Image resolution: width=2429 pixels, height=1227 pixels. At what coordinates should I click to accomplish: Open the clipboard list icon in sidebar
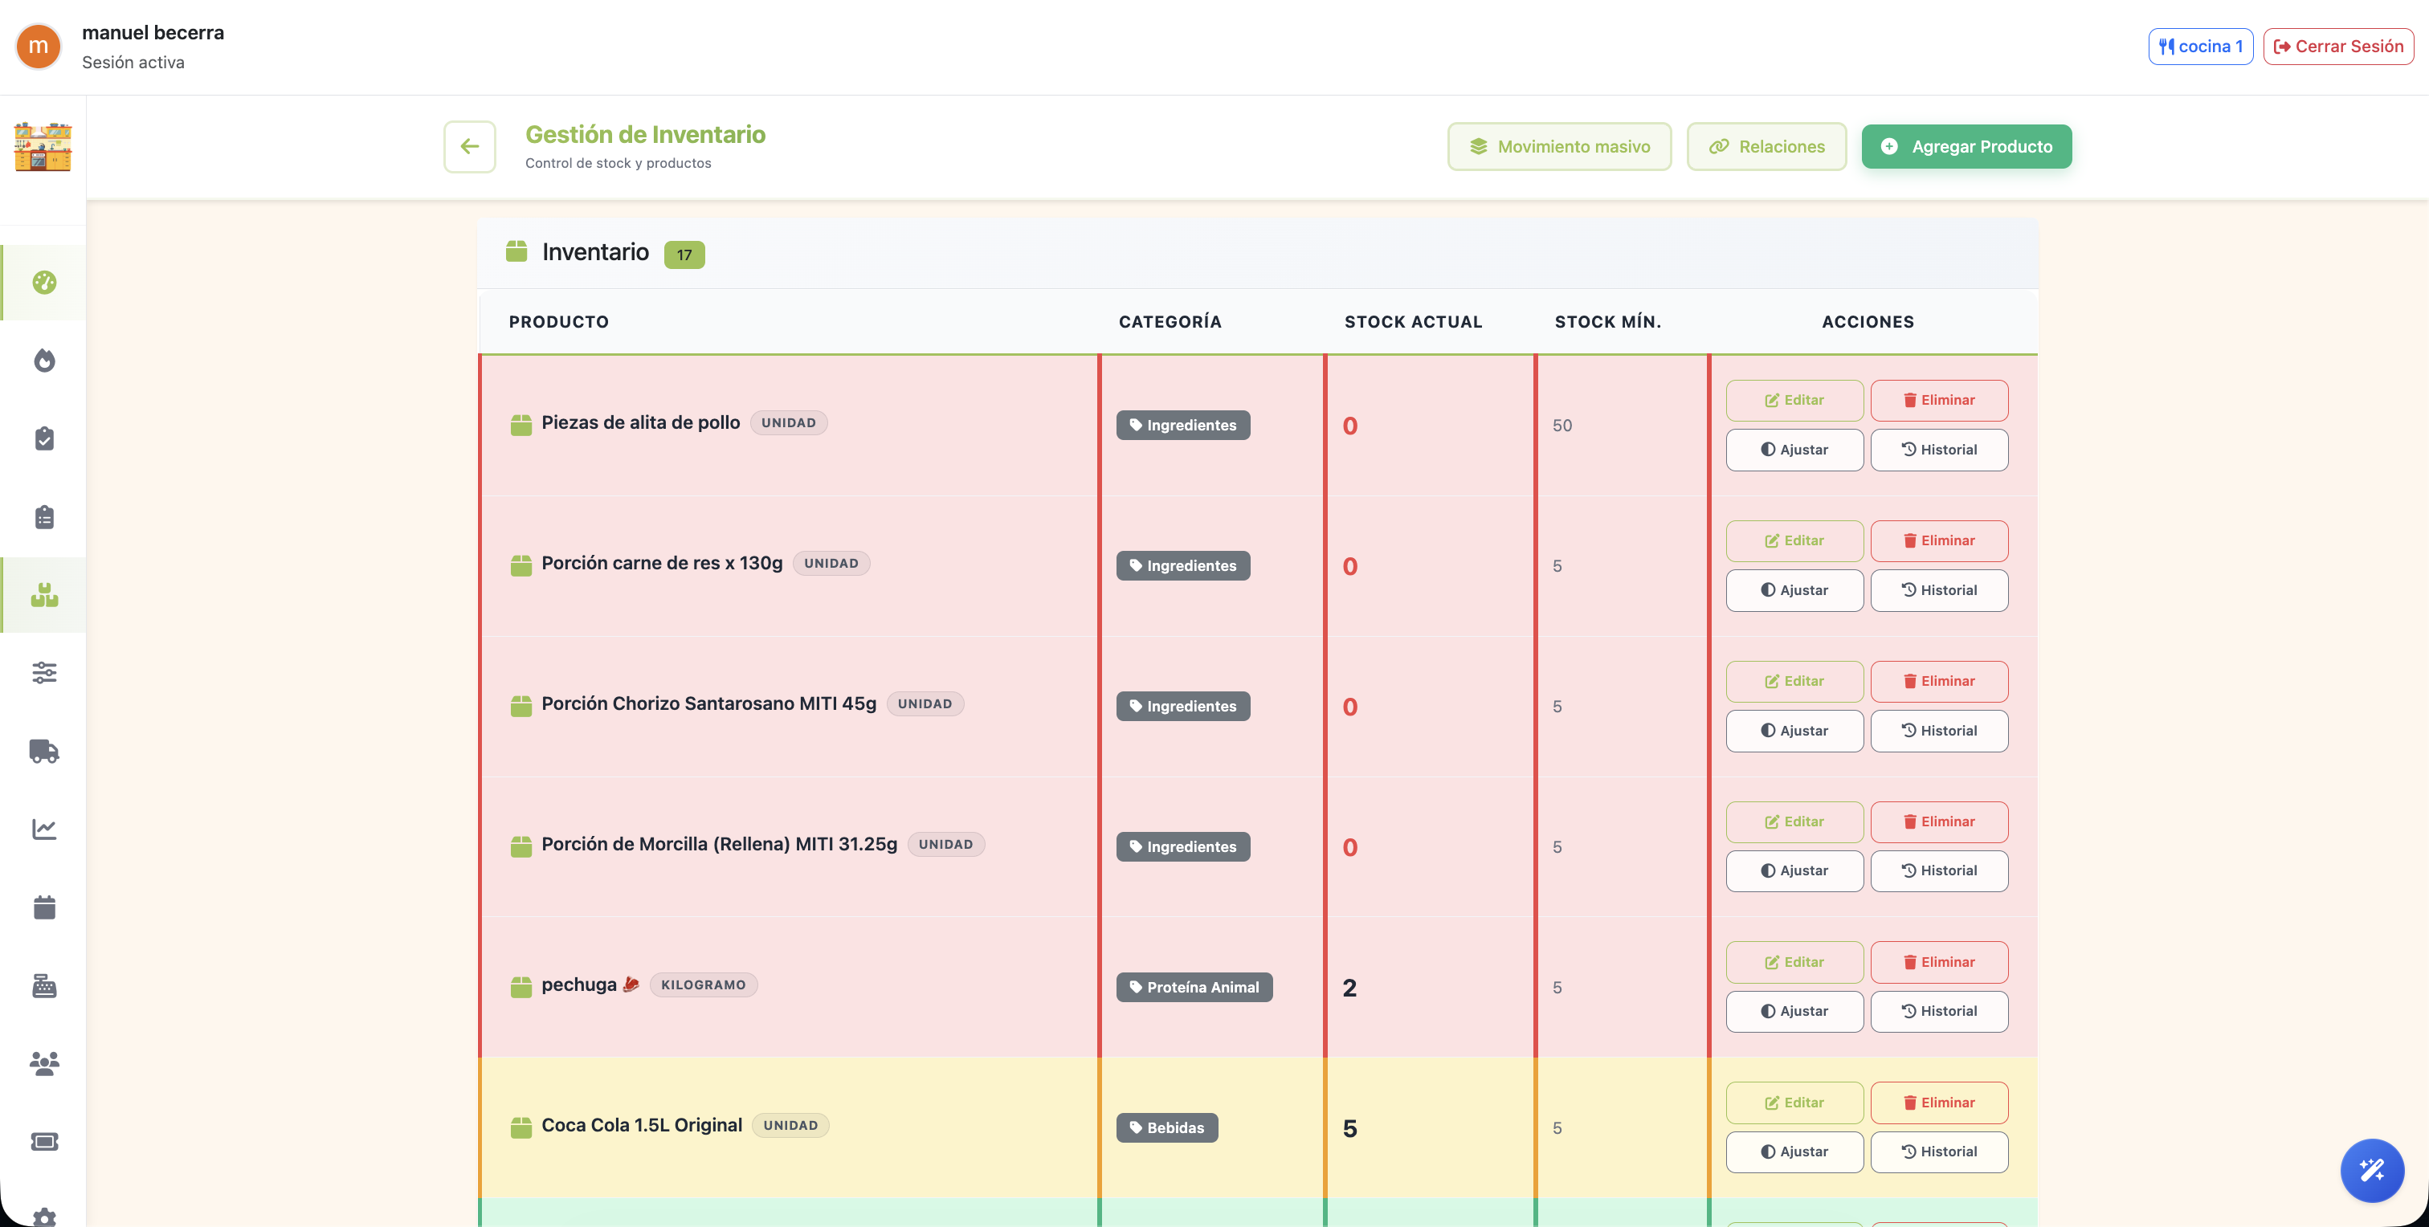pyautogui.click(x=44, y=516)
